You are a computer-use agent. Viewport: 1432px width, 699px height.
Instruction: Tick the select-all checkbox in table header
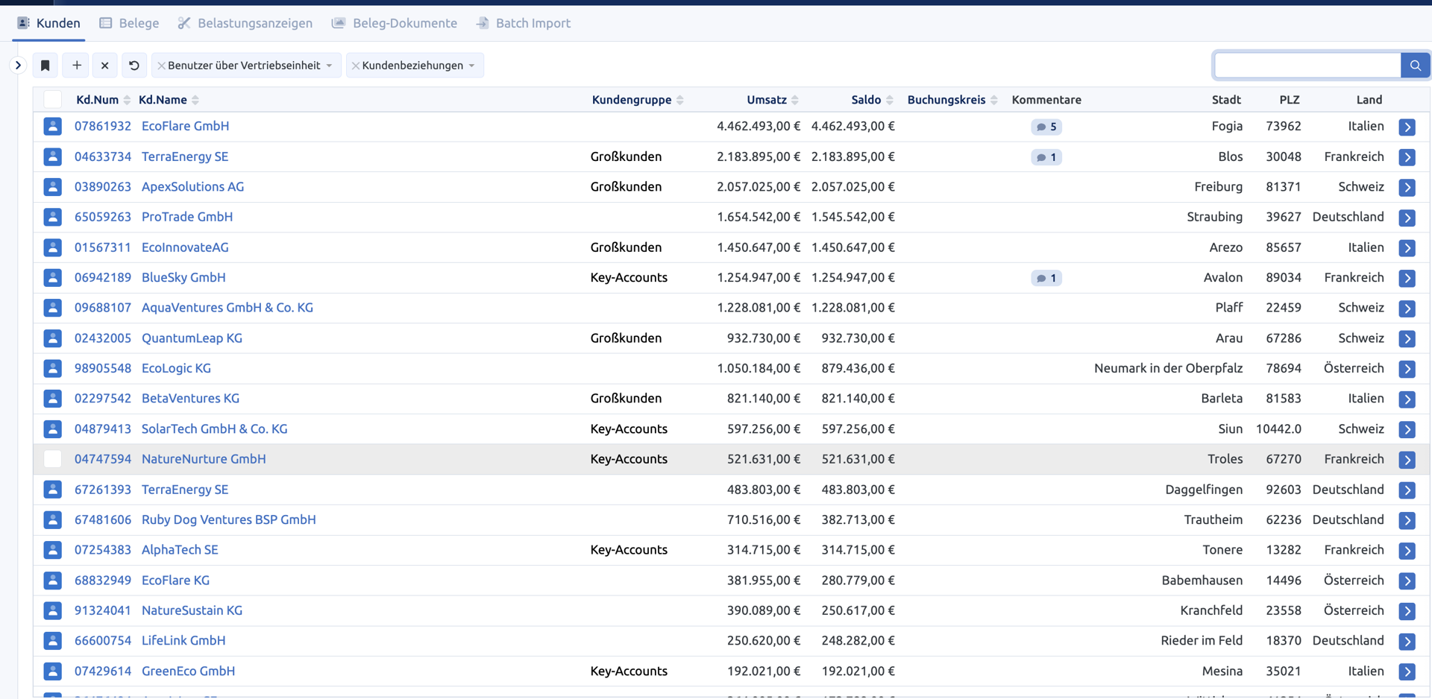point(52,99)
